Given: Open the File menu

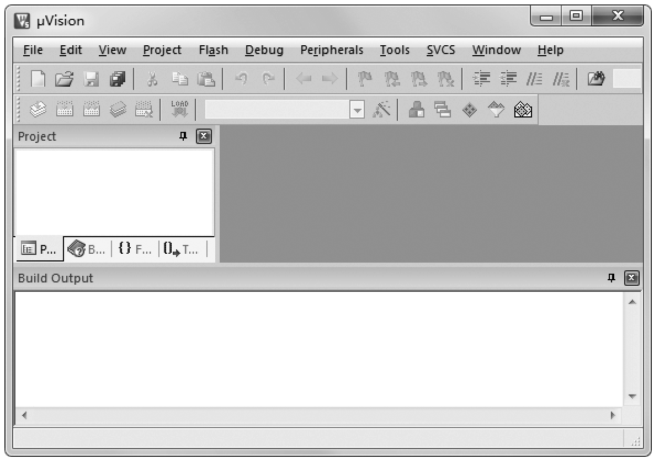Looking at the screenshot, I should (x=33, y=50).
